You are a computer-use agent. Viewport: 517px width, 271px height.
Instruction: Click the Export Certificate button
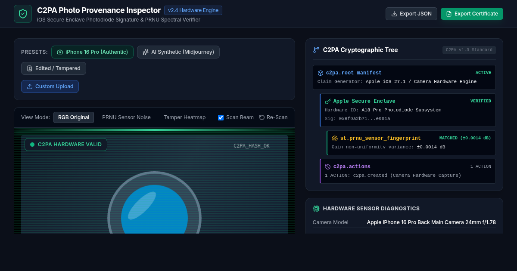(472, 14)
